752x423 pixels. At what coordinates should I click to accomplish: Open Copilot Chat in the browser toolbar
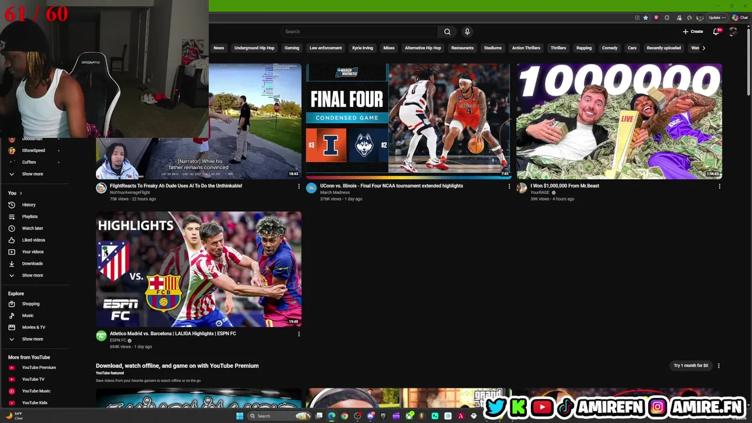point(740,18)
